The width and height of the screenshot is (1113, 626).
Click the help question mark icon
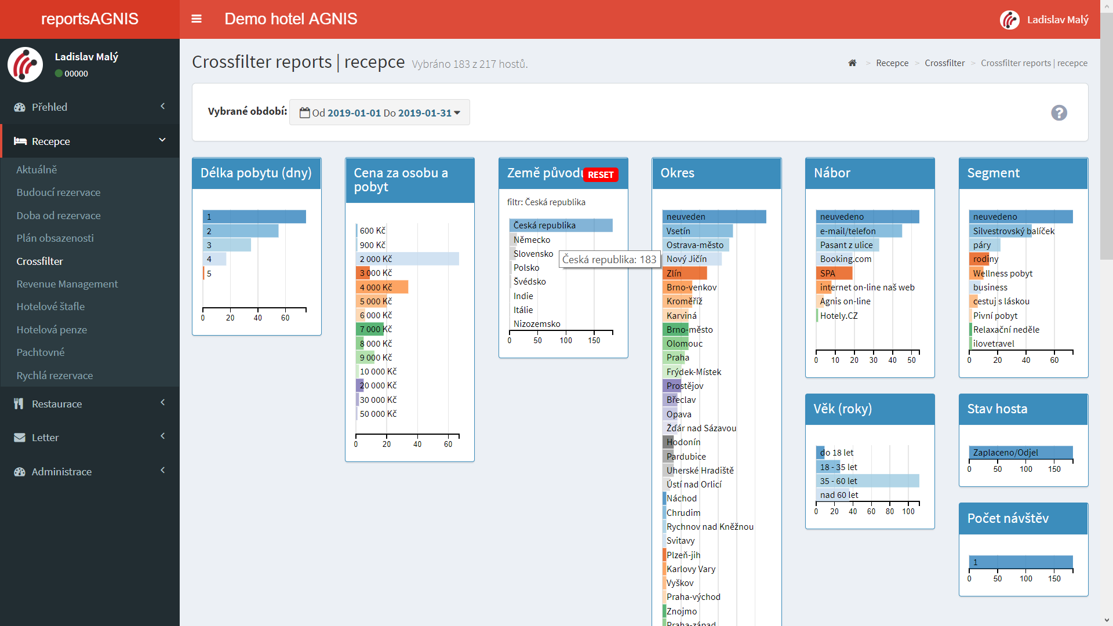point(1059,112)
